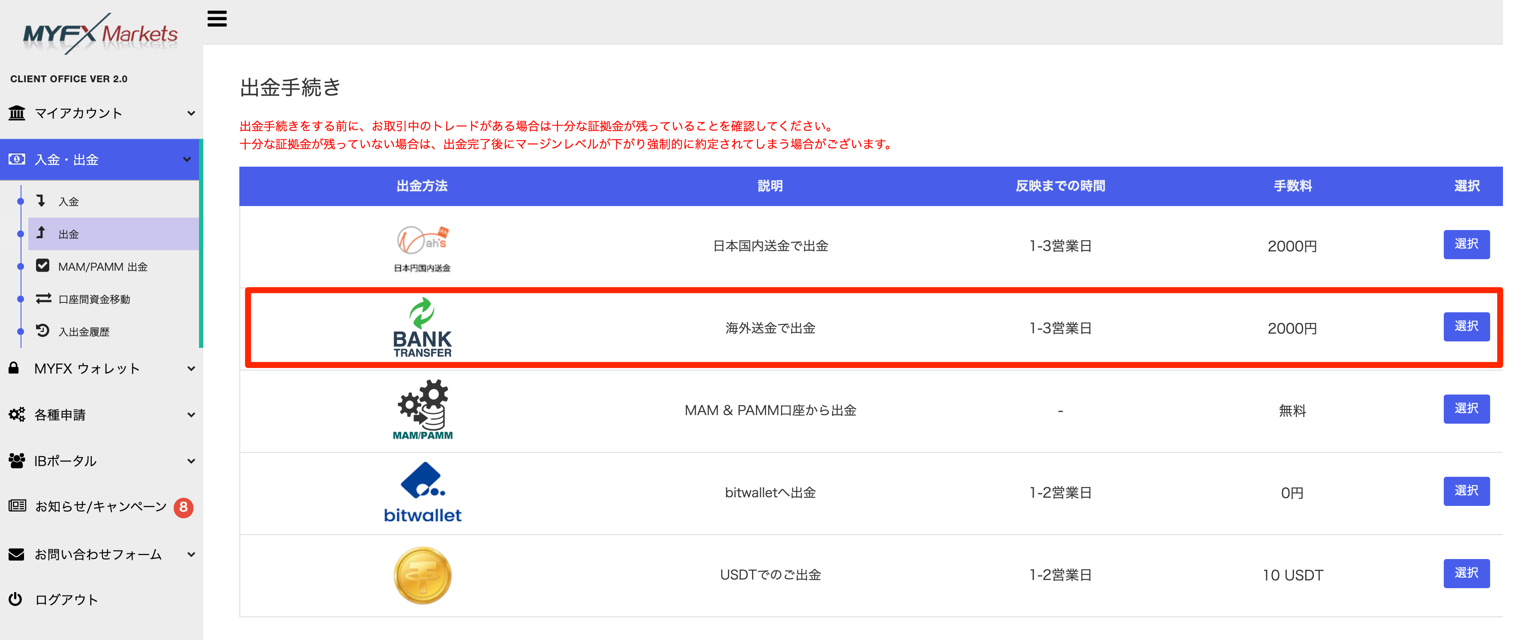Viewport: 1521px width, 640px height.
Task: Open 口座間資金移動 submenu item
Action: (113, 299)
